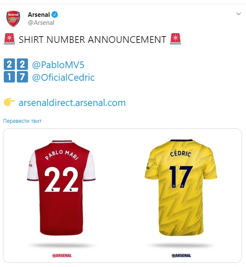
Task: Click red @ARSENAL watermark under the home shirt
Action: [62, 255]
